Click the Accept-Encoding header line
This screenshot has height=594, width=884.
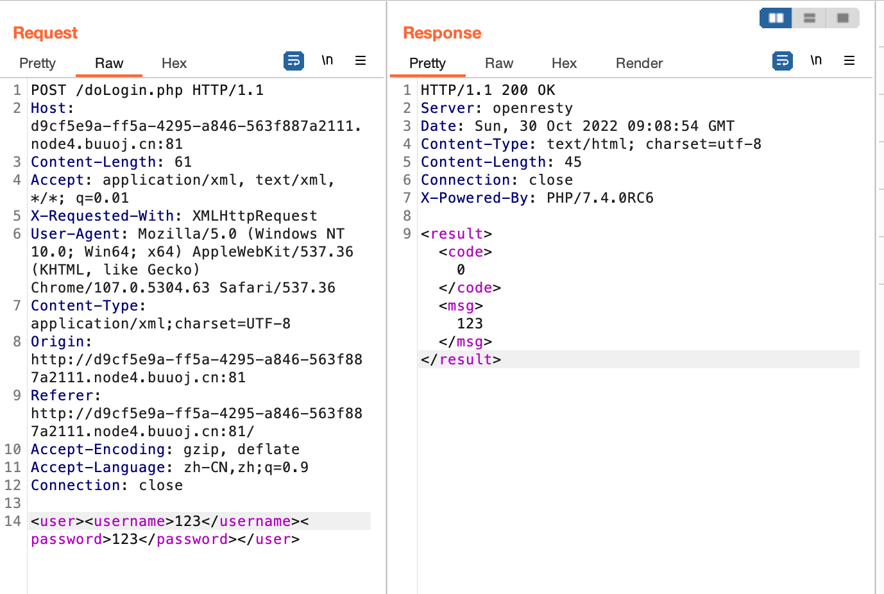tap(166, 450)
